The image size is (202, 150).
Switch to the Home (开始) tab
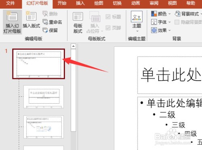click(62, 3)
